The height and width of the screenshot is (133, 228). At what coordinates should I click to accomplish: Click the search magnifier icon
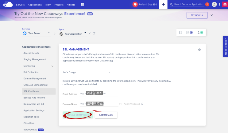pos(171,5)
